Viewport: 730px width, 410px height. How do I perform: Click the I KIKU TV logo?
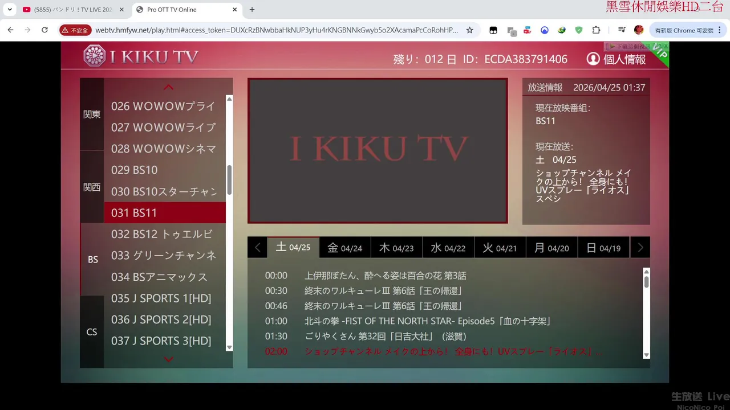[x=141, y=56]
